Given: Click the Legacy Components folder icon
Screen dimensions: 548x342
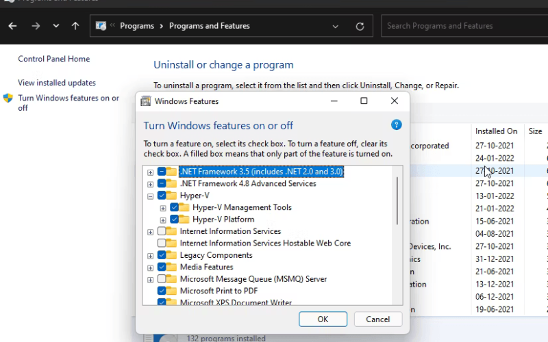Looking at the screenshot, I should point(171,255).
